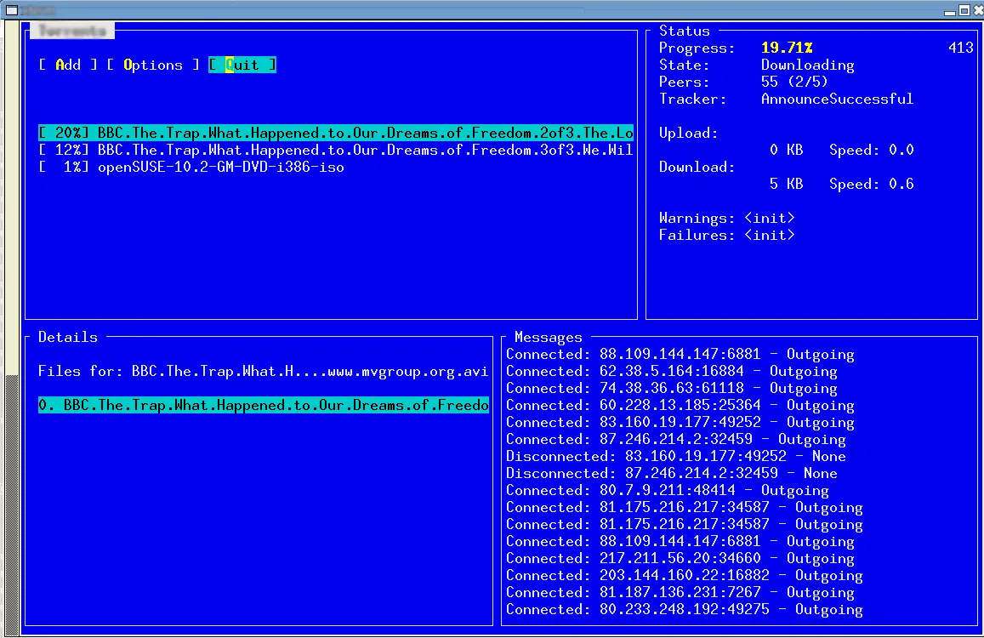Viewport: 984px width, 638px height.
Task: Click message Connected 217.211.56.20:34660
Action: pyautogui.click(x=680, y=558)
